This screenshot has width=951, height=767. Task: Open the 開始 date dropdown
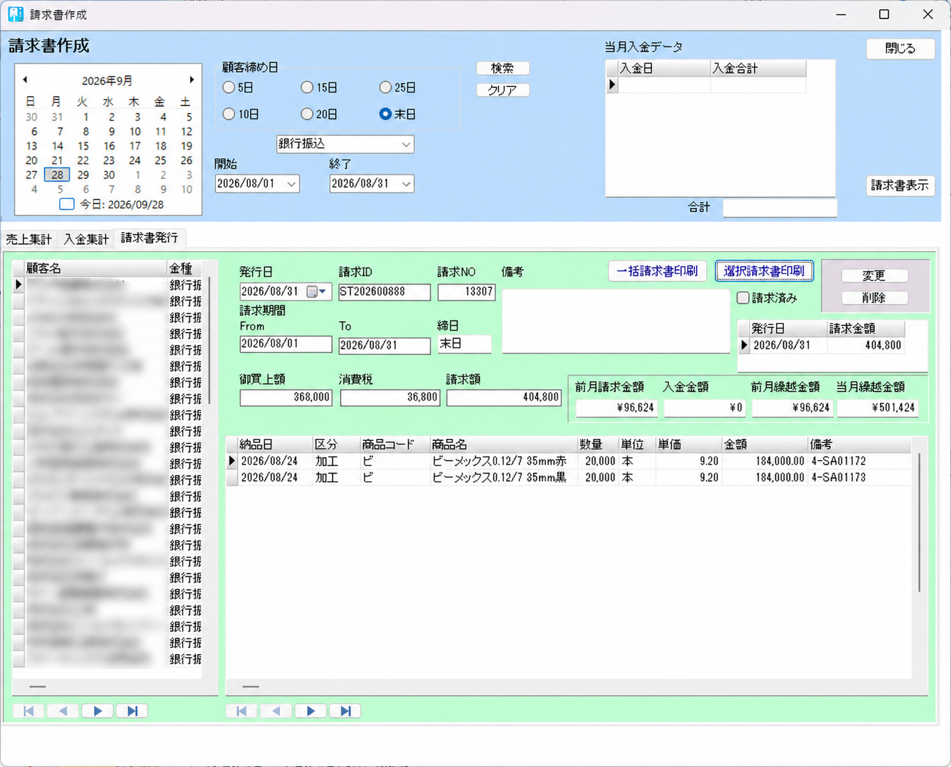coord(292,184)
